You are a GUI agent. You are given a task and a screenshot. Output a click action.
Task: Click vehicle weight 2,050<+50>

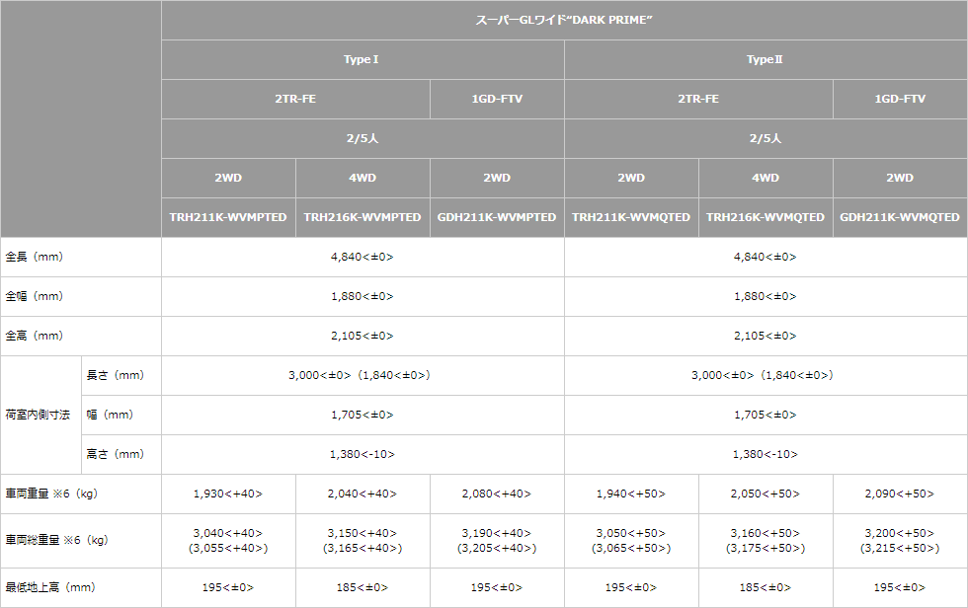coord(766,494)
